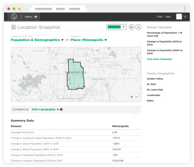Click Change in Black Population row
The height and width of the screenshot is (167, 194).
coord(76,149)
